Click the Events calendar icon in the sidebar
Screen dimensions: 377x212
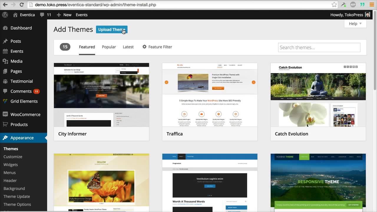tap(5, 51)
